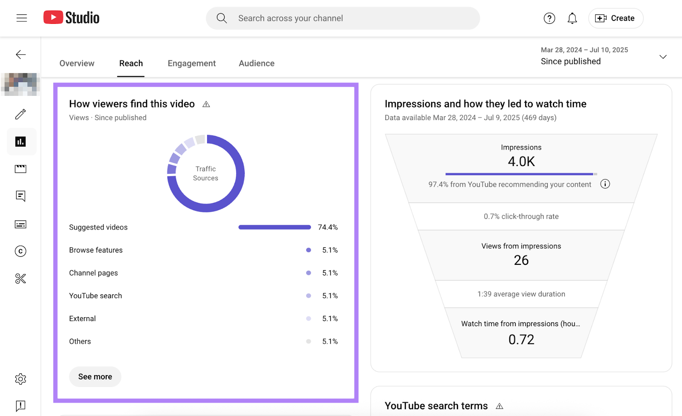Click the info icon beside the recommendation stat

[x=605, y=184]
